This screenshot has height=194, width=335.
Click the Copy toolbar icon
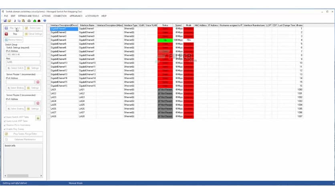coord(19,21)
